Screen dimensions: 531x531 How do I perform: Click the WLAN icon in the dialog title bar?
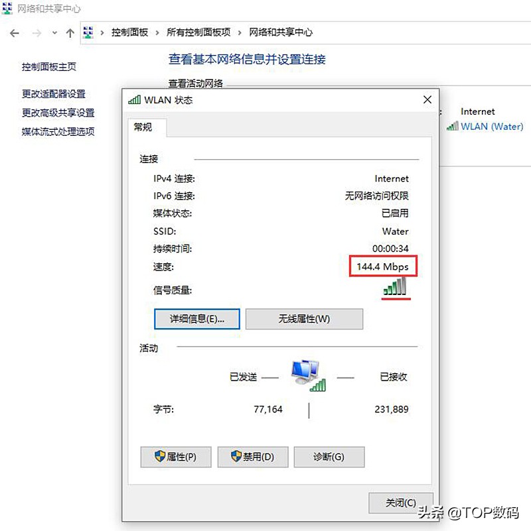click(134, 100)
